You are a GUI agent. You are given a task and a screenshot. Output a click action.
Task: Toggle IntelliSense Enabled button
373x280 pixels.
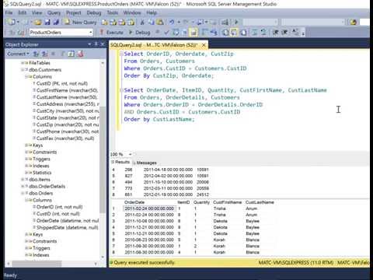pyautogui.click(x=193, y=33)
